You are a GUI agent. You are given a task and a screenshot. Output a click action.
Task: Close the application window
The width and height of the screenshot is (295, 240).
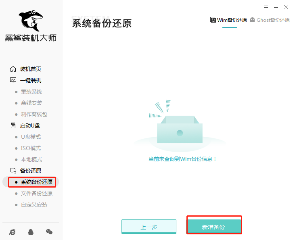tap(286, 8)
